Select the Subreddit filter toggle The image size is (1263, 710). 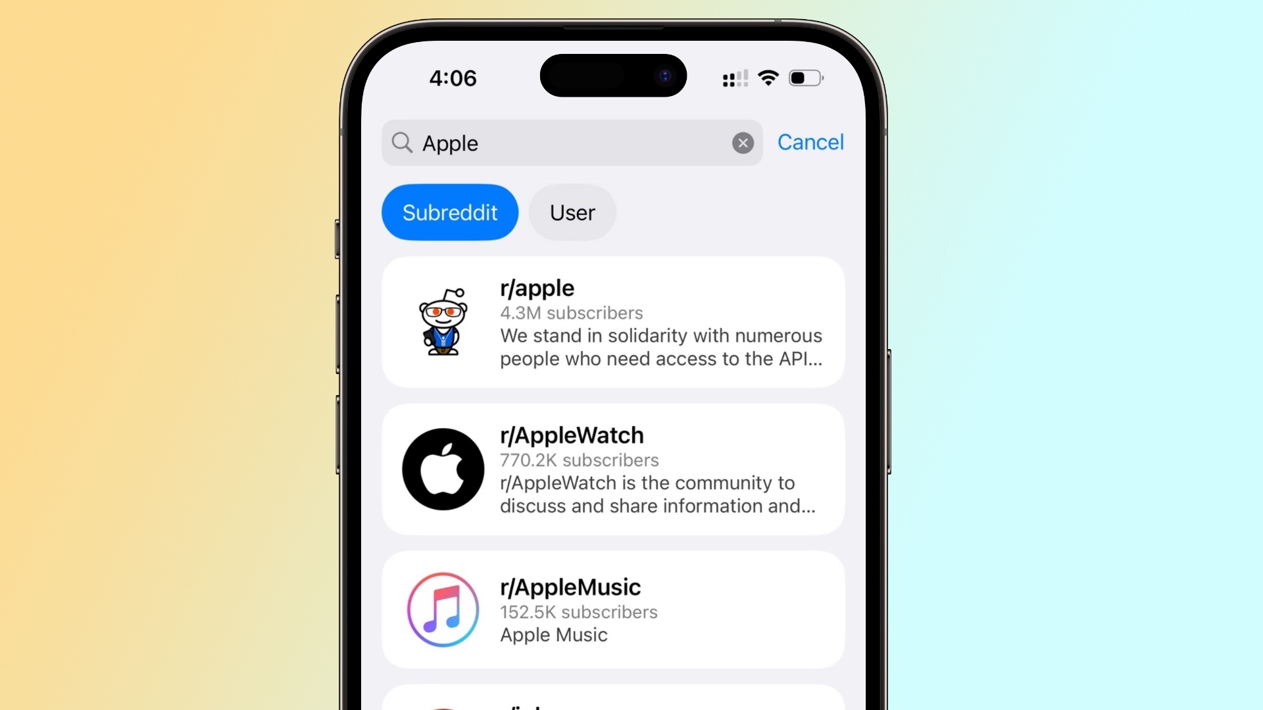tap(449, 212)
